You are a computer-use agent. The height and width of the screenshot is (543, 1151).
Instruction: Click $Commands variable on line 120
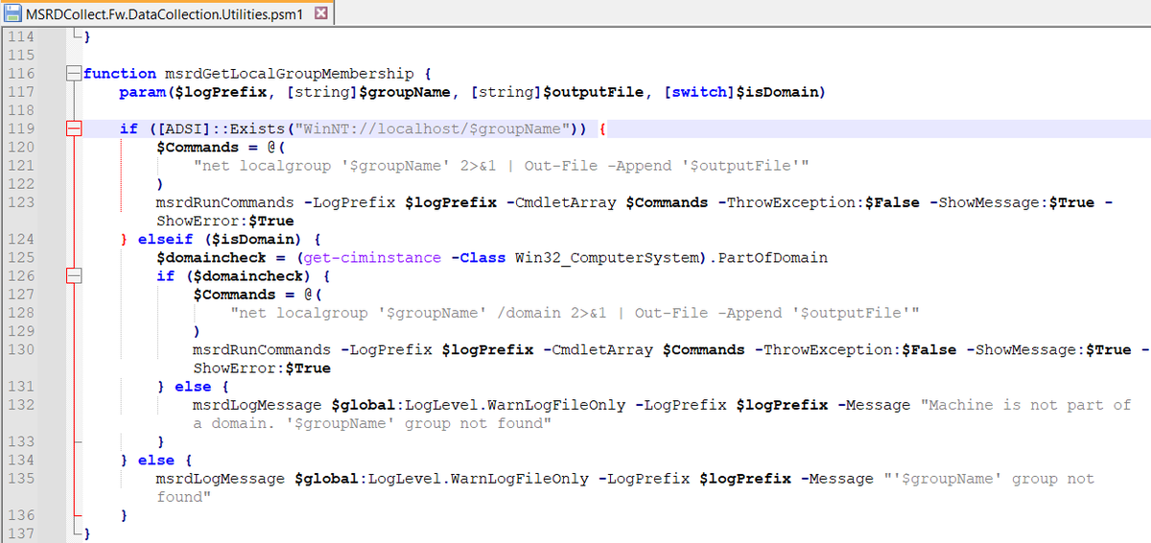click(198, 148)
